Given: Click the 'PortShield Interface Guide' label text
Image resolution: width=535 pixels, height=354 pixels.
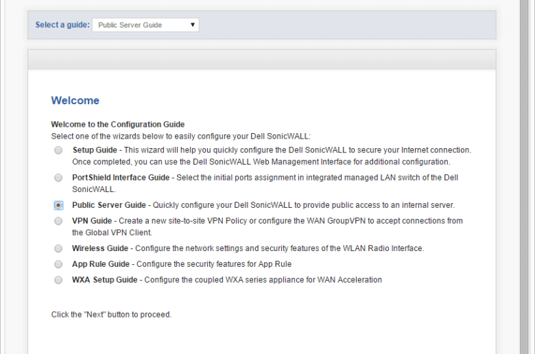Looking at the screenshot, I should point(121,178).
